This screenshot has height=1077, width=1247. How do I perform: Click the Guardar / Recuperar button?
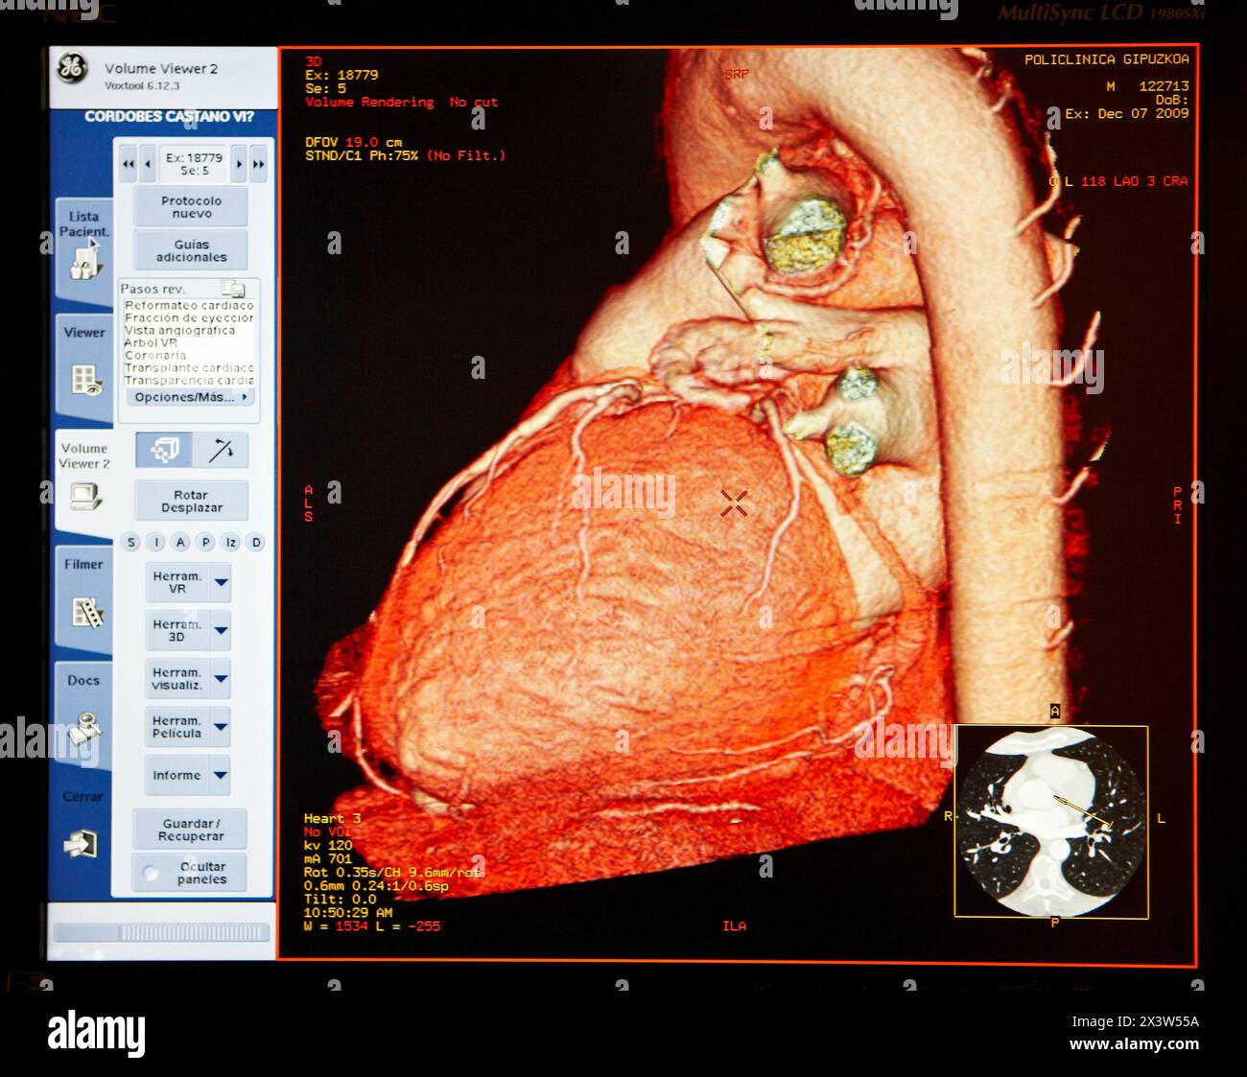pos(190,830)
